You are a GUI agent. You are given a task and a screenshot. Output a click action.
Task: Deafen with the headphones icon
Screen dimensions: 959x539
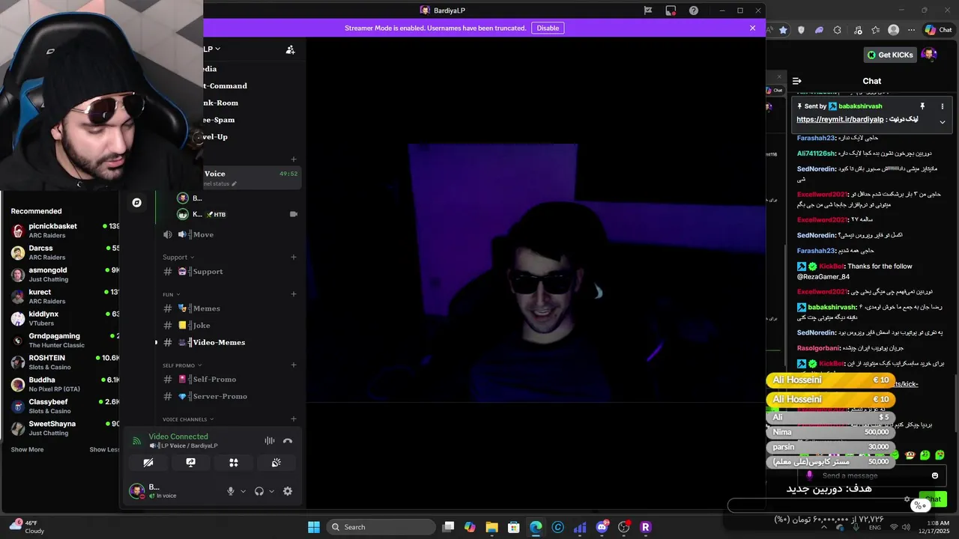click(x=258, y=491)
